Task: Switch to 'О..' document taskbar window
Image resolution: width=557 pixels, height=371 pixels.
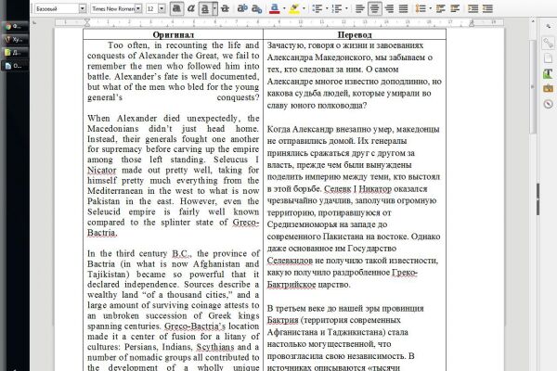Action: point(14,66)
